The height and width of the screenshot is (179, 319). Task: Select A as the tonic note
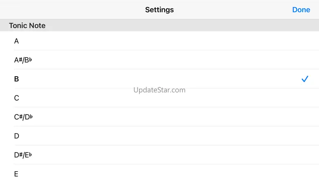pyautogui.click(x=159, y=41)
